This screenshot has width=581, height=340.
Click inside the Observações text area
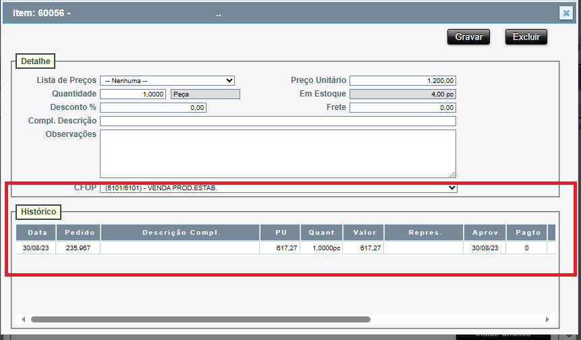click(277, 153)
